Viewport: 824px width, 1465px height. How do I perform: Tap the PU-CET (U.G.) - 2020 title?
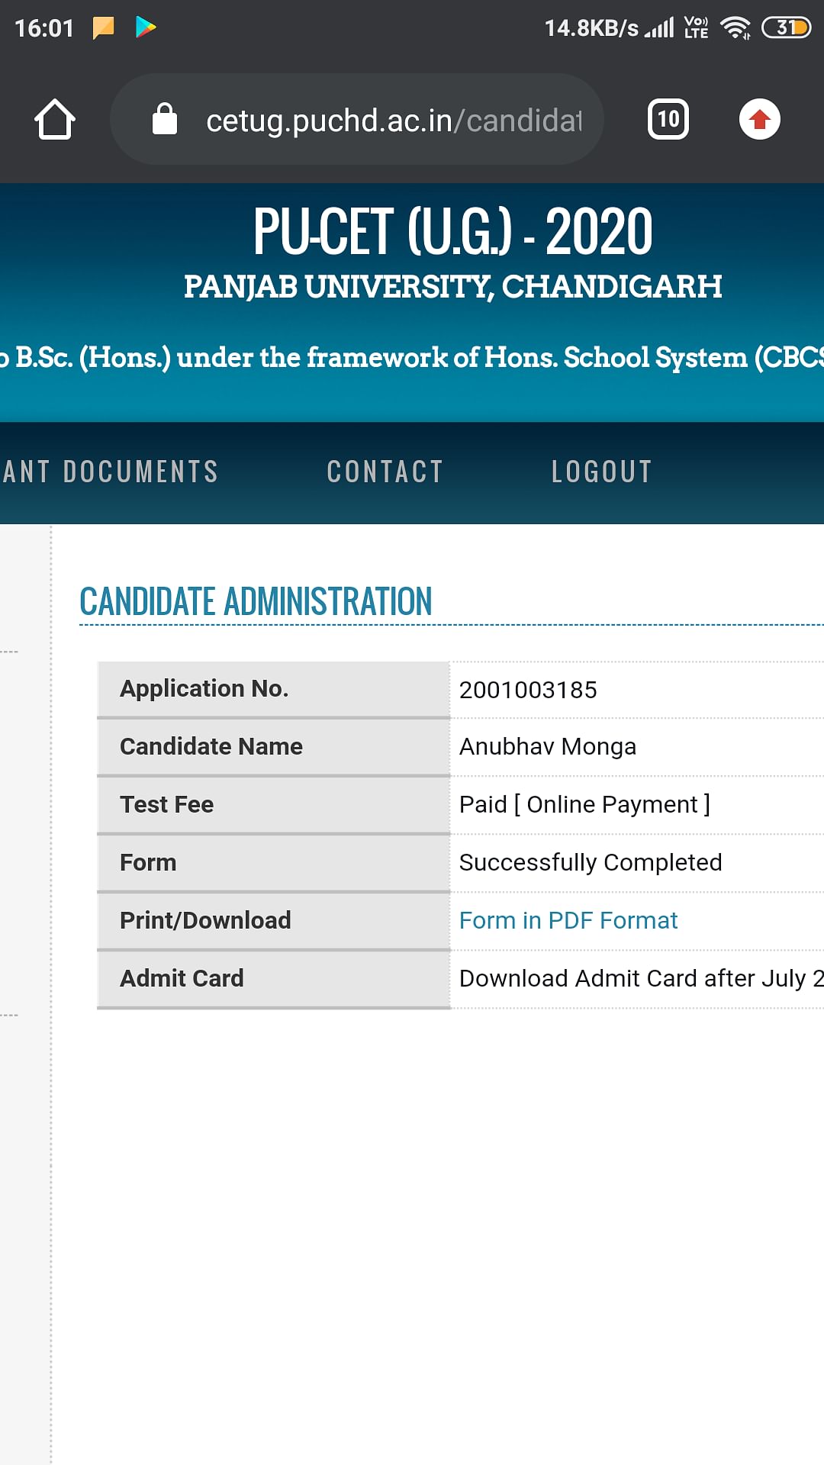pos(453,231)
